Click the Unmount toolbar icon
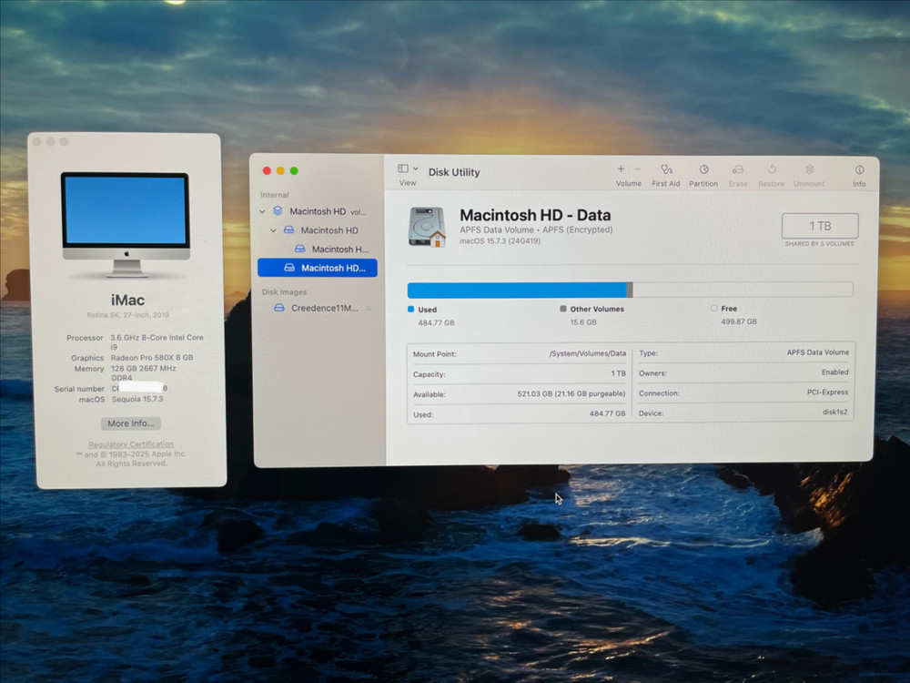The width and height of the screenshot is (910, 683). pos(809,170)
